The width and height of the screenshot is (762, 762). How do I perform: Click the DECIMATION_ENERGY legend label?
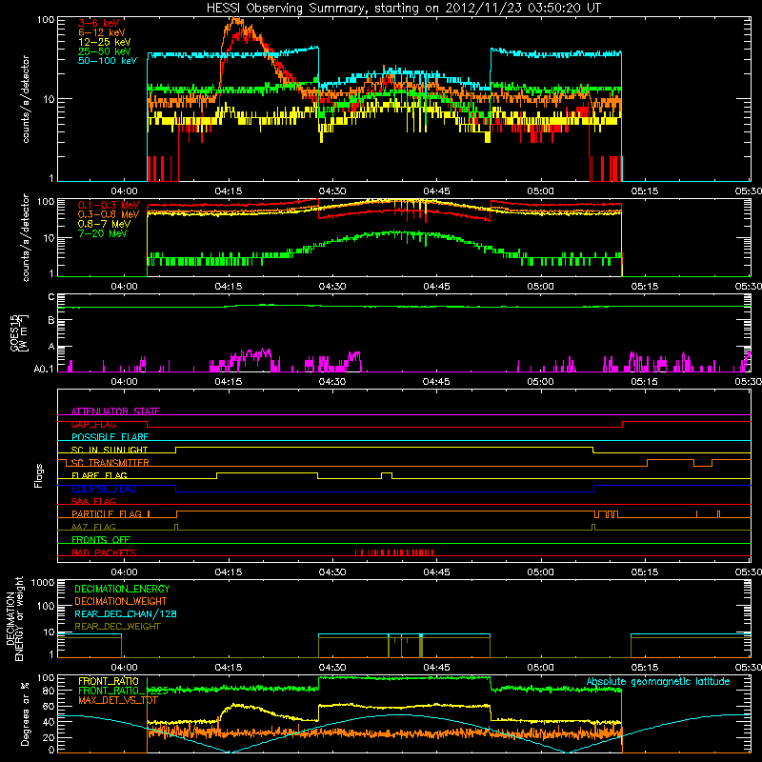122,589
